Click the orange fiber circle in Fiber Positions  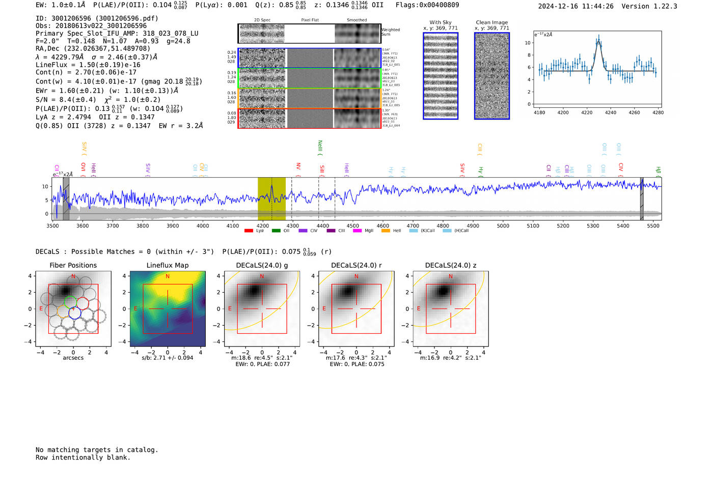tap(64, 311)
